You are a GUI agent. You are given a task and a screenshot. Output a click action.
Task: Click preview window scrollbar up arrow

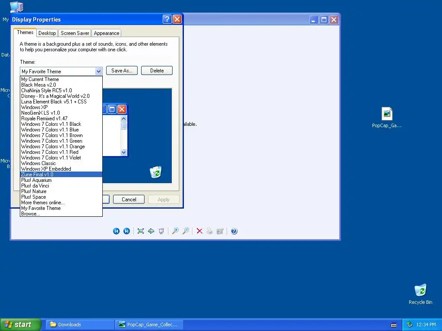click(x=123, y=119)
